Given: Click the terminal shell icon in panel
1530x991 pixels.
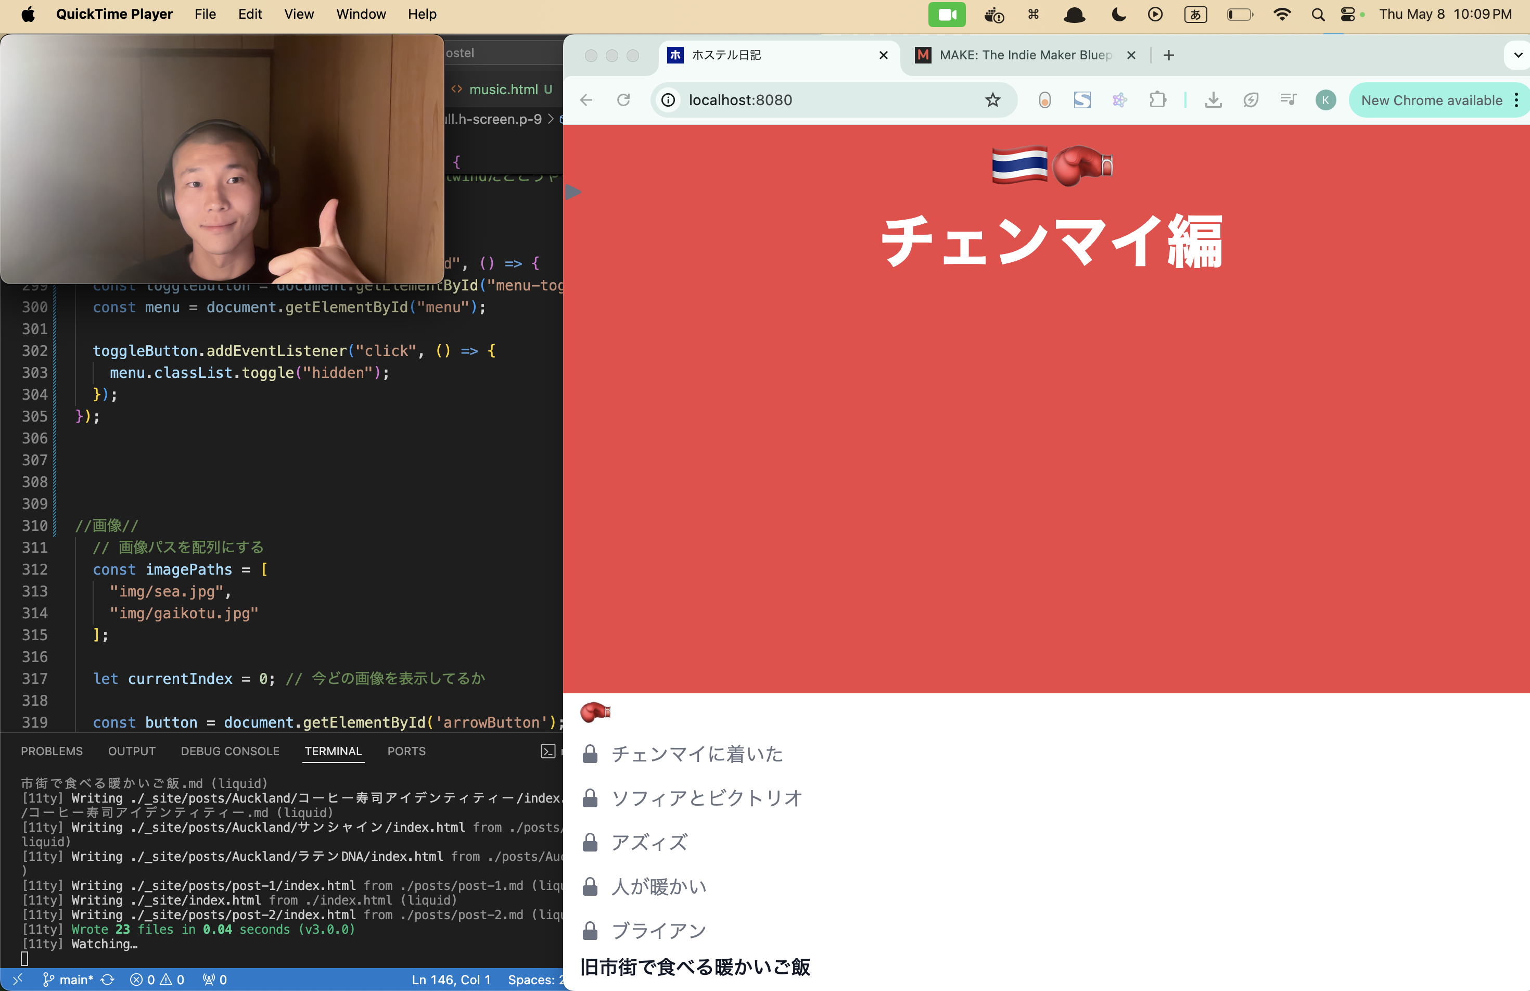Looking at the screenshot, I should pos(547,751).
